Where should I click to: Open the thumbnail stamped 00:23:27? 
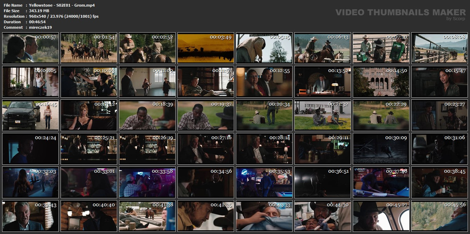click(440, 115)
